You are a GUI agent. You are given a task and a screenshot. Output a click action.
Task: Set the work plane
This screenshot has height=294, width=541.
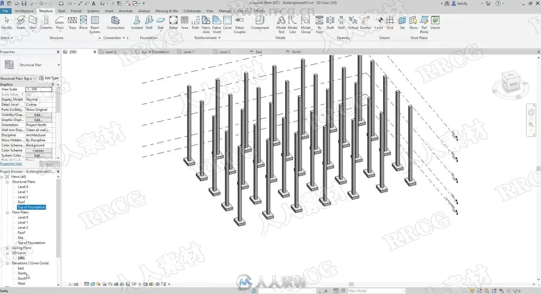[402, 23]
